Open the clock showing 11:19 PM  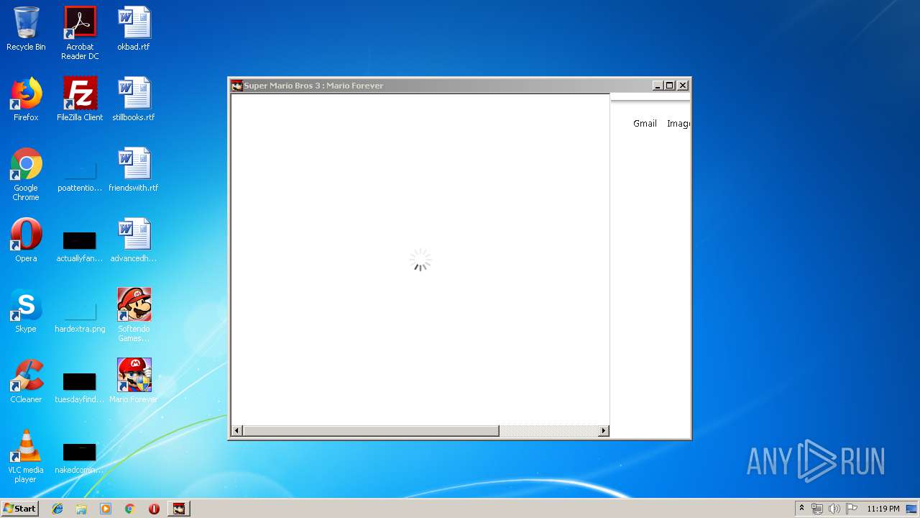coord(883,509)
